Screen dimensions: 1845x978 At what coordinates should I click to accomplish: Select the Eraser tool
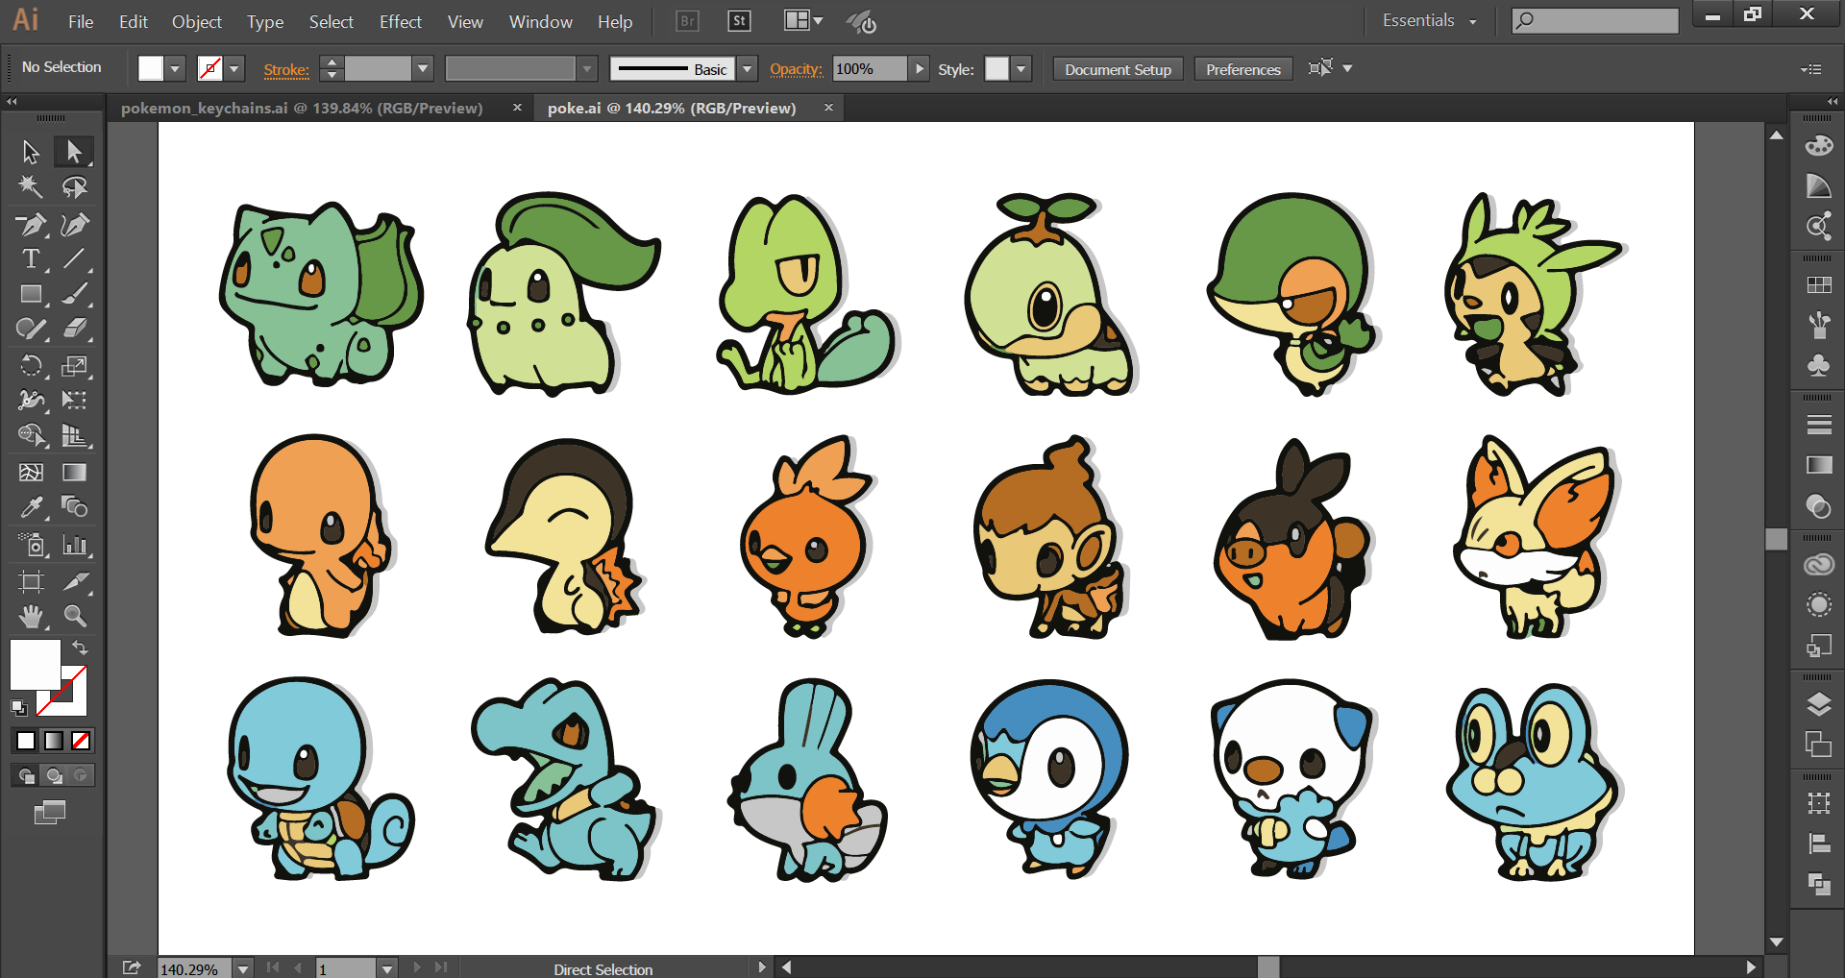[x=74, y=330]
